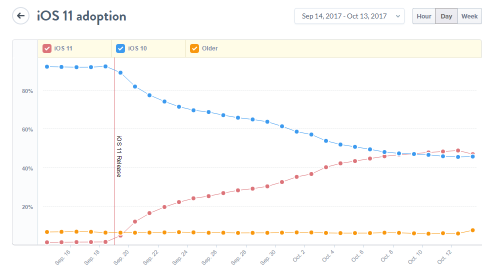Click the iOS 11 legend label
Image resolution: width=493 pixels, height=275 pixels.
pyautogui.click(x=62, y=48)
